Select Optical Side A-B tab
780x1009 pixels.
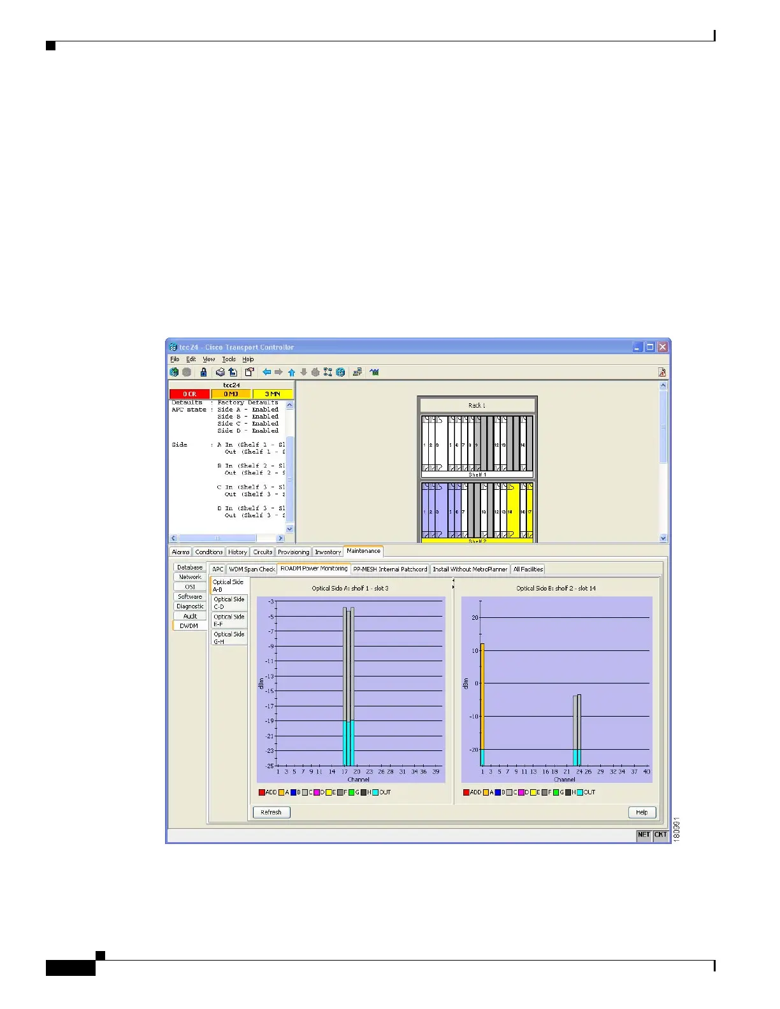tap(229, 585)
